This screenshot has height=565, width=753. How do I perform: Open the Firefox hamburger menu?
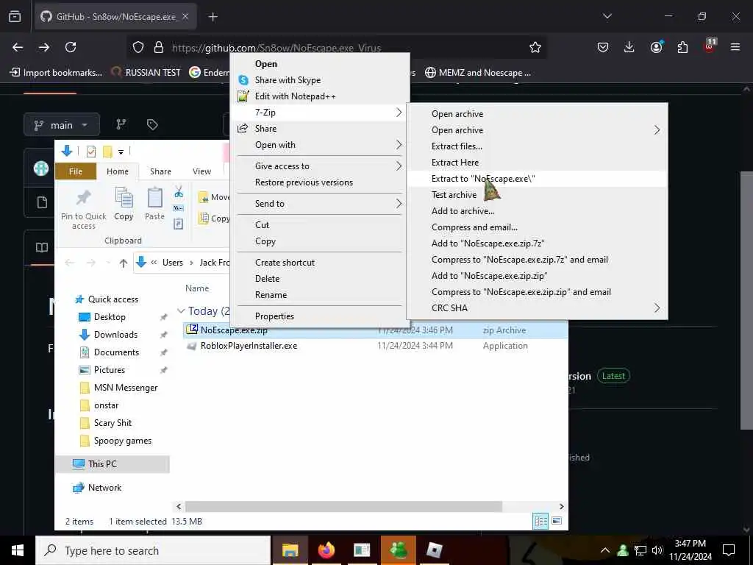(735, 47)
